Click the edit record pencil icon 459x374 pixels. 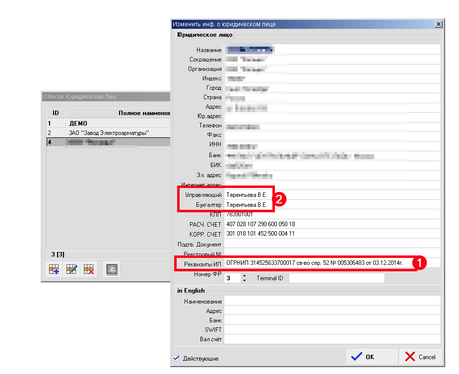71,270
